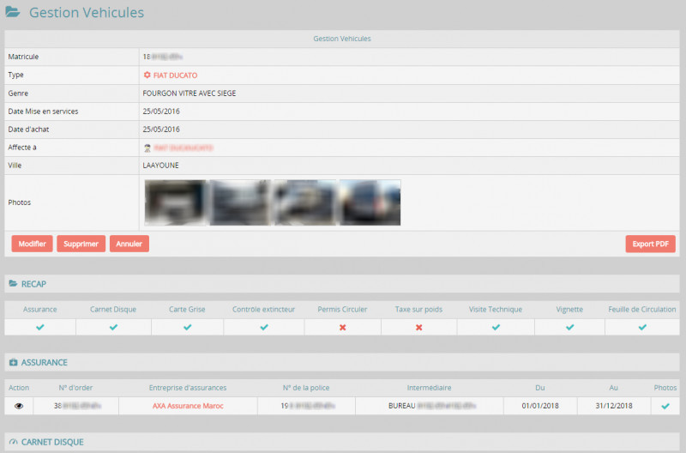Click the ASSURANCE section medkit icon
This screenshot has width=686, height=453.
13,362
